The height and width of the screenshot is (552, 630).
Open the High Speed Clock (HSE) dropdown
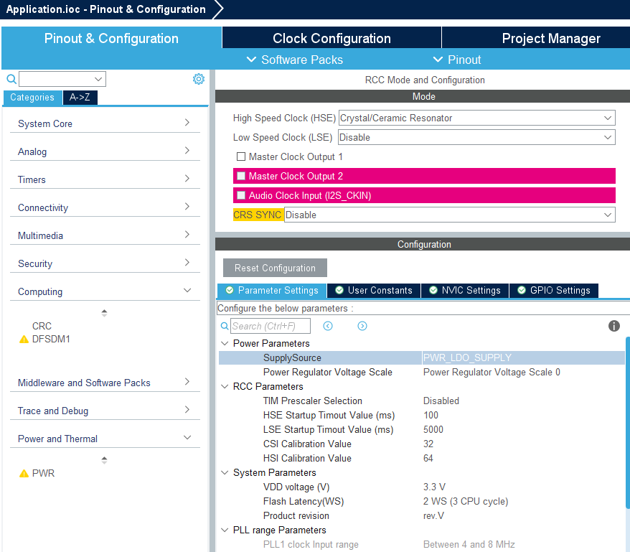tap(477, 118)
